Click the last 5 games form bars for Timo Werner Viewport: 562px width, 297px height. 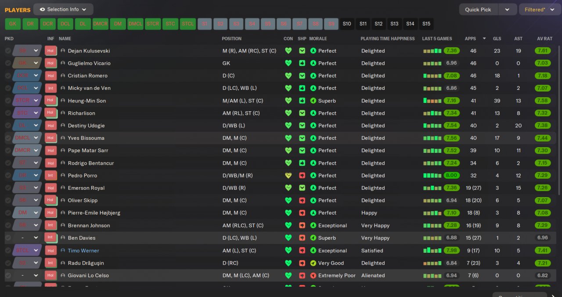click(432, 251)
